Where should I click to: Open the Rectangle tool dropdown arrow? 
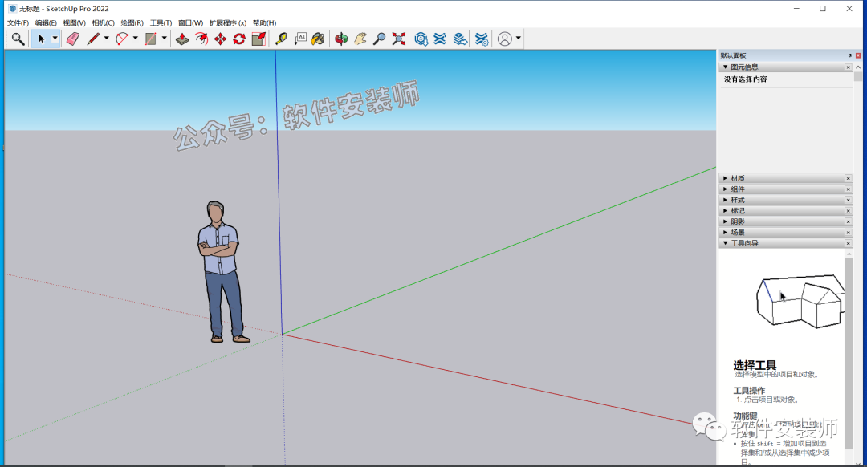(165, 39)
